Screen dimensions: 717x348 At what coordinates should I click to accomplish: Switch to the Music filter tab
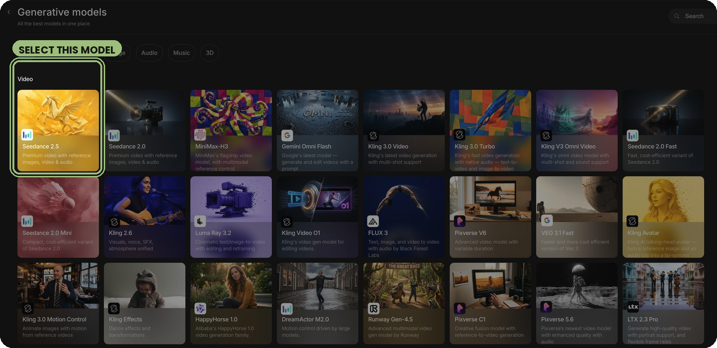(x=182, y=53)
